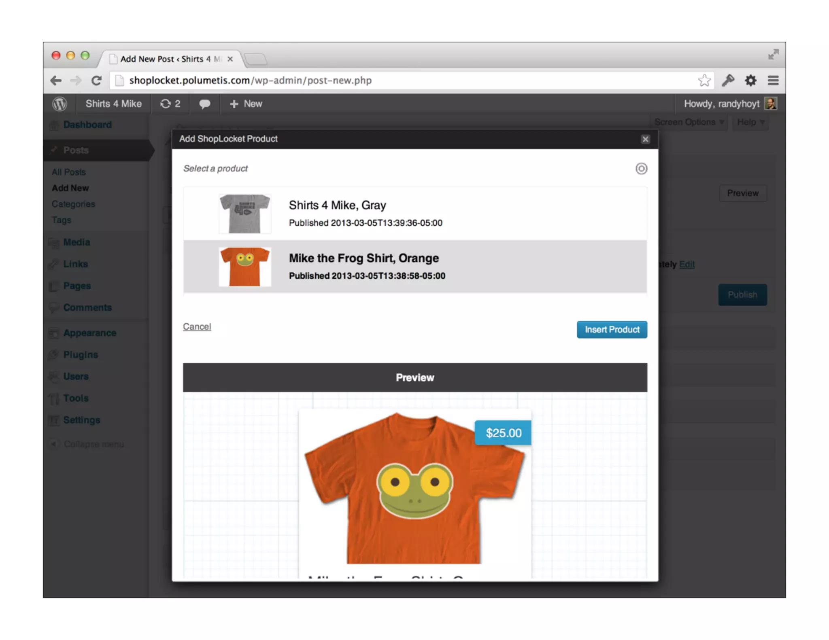This screenshot has width=829, height=640.
Task: Click the Edit link beside Publish
Action: tap(687, 265)
